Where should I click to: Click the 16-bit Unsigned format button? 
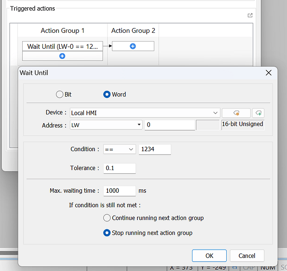(243, 125)
